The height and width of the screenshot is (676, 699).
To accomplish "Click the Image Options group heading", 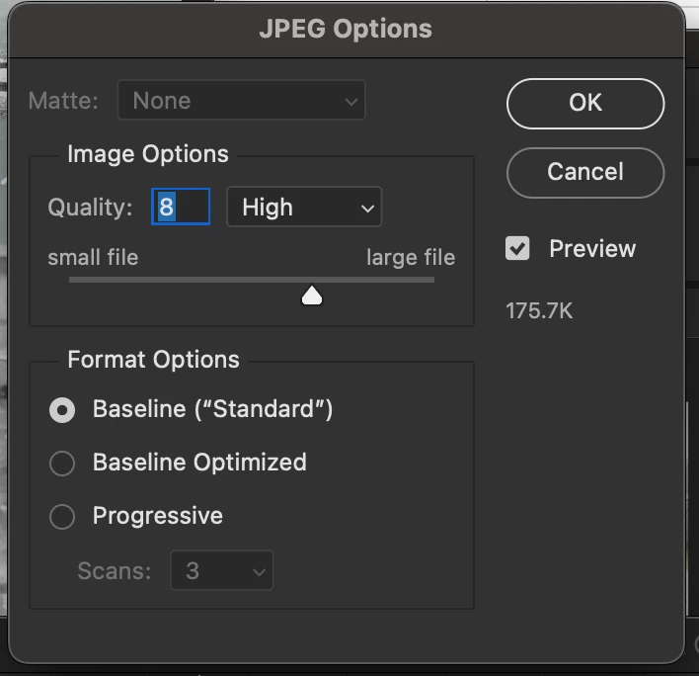I will [147, 154].
